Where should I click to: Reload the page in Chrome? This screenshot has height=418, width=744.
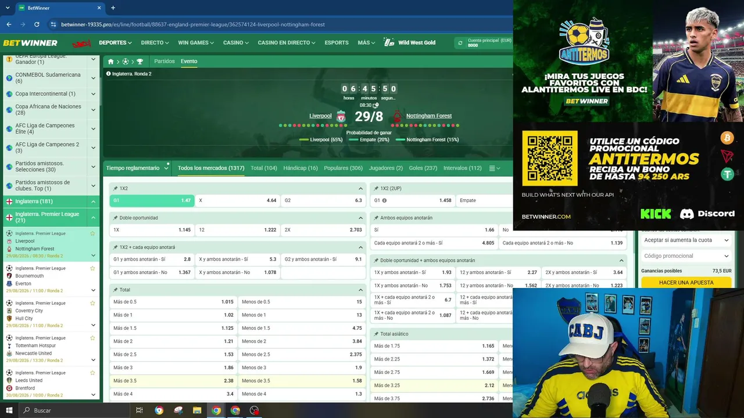[37, 24]
